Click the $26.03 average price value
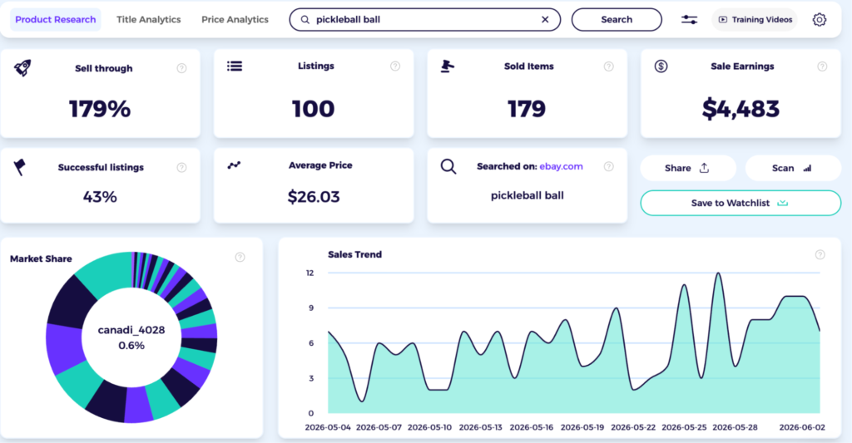This screenshot has height=443, width=852. (x=314, y=196)
